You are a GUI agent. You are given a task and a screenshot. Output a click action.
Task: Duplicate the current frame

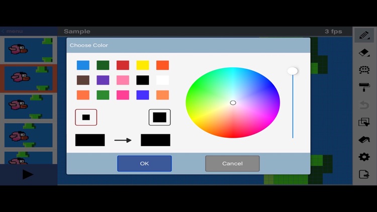pyautogui.click(x=364, y=122)
